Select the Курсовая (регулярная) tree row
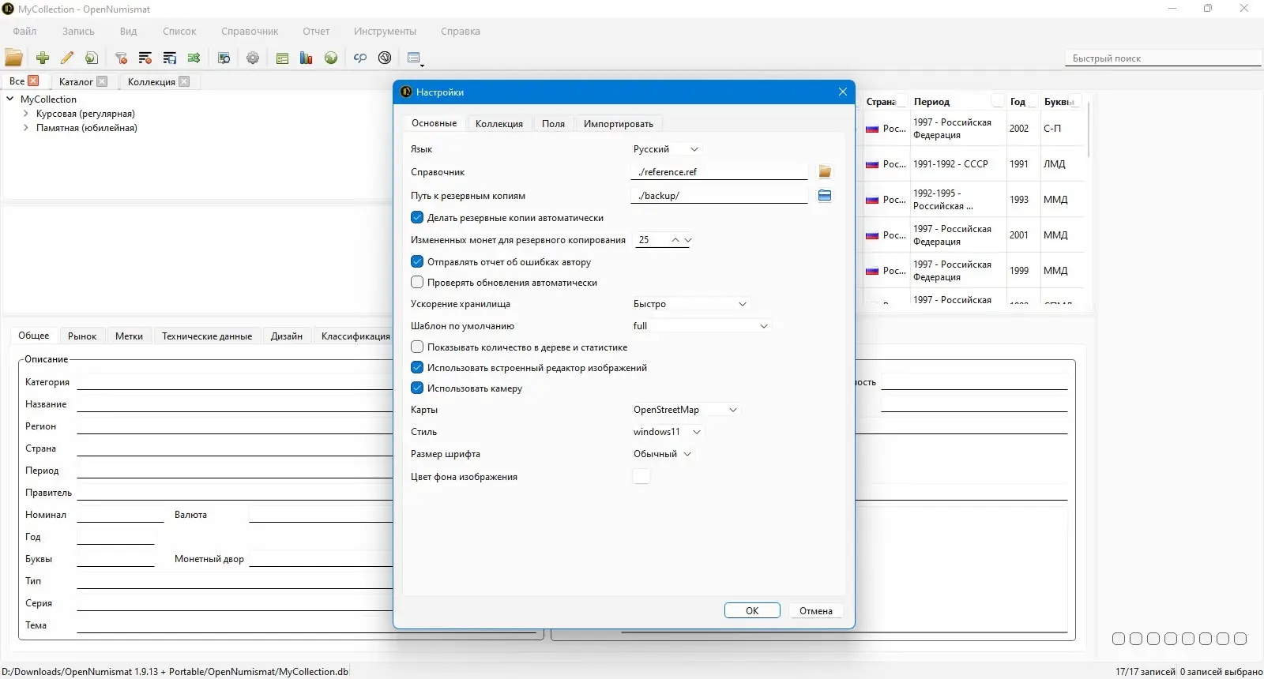This screenshot has width=1264, height=679. [x=85, y=113]
